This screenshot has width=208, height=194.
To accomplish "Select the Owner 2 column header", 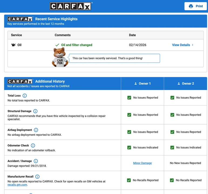I will [185, 84].
